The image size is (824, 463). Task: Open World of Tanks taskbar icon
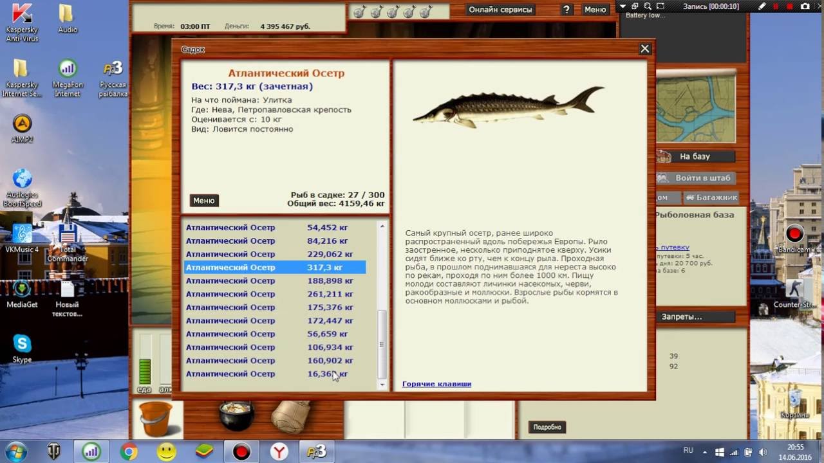pos(54,452)
